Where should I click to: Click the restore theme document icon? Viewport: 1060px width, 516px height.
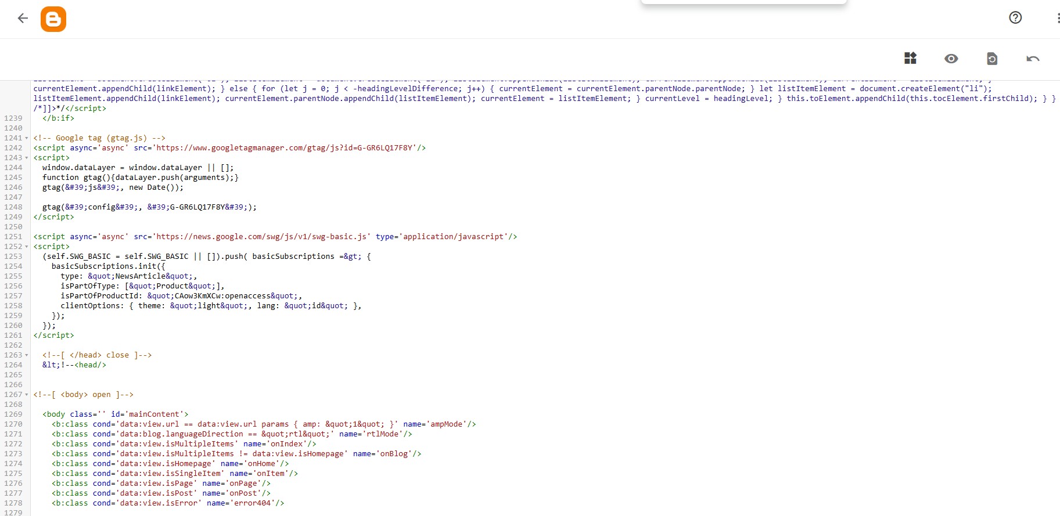click(x=992, y=59)
